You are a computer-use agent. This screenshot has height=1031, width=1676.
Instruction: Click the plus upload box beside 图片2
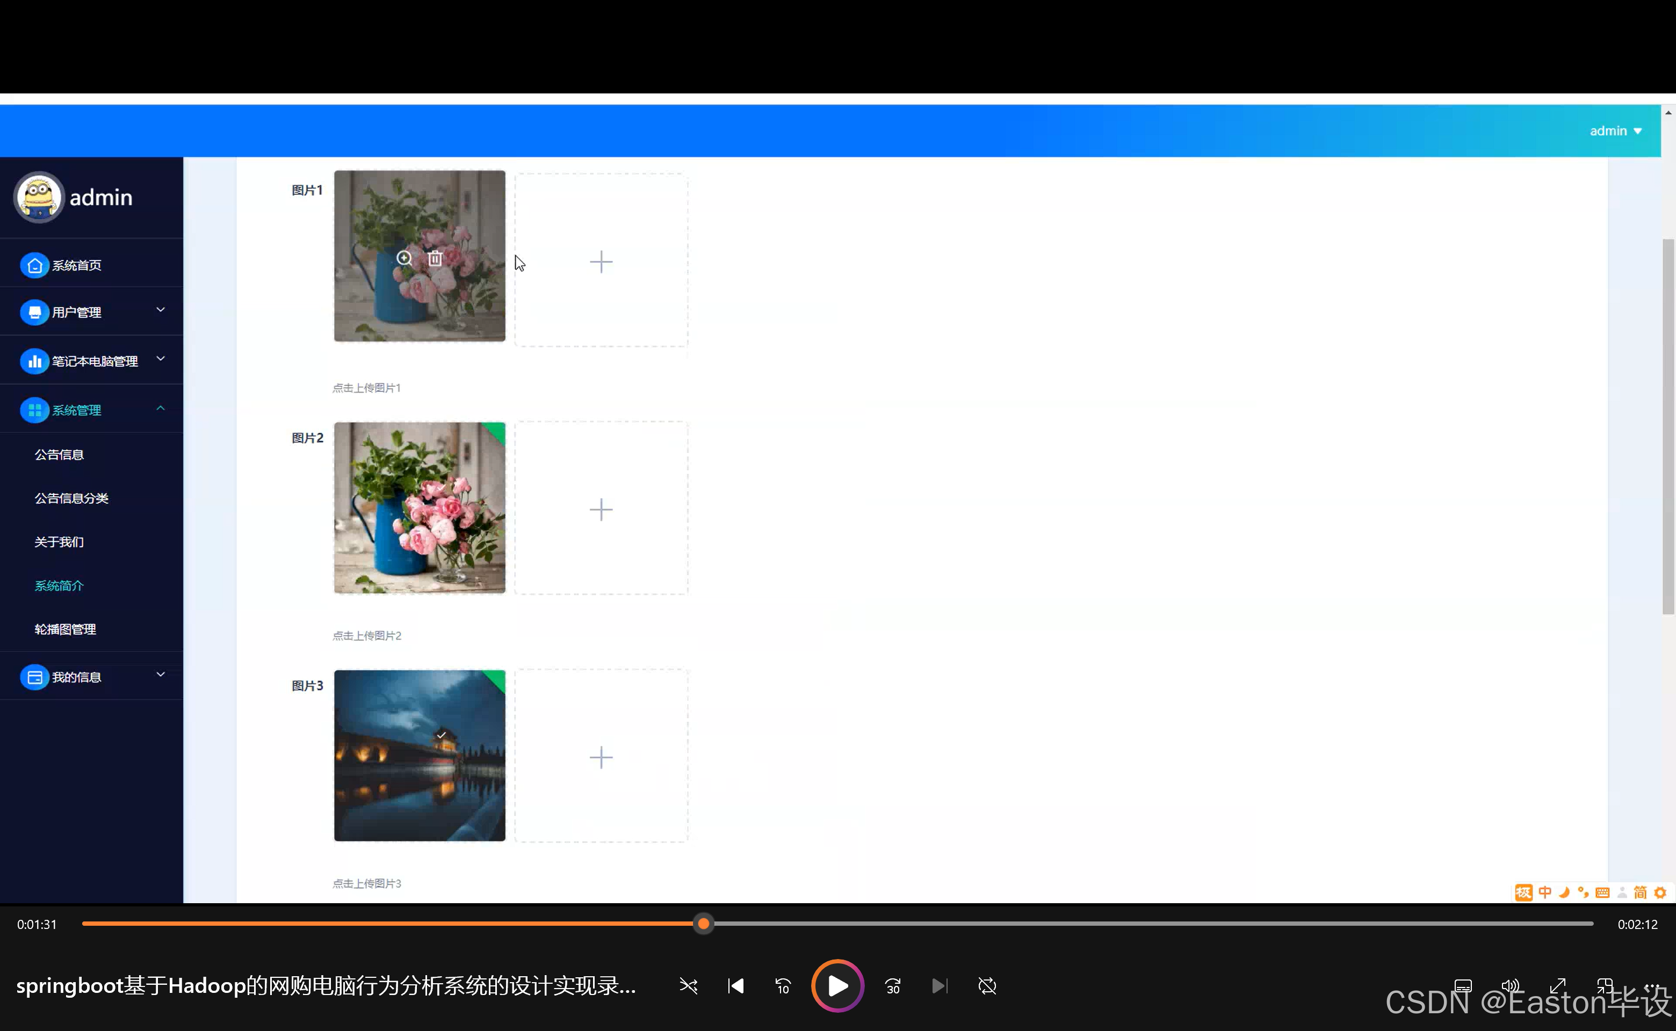point(601,509)
